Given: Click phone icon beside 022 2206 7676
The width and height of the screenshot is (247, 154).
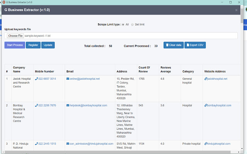Looking at the screenshot, I should click(x=36, y=105).
